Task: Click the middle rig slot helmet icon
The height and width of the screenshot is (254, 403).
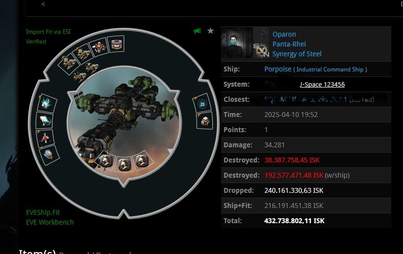Action: tap(124, 163)
